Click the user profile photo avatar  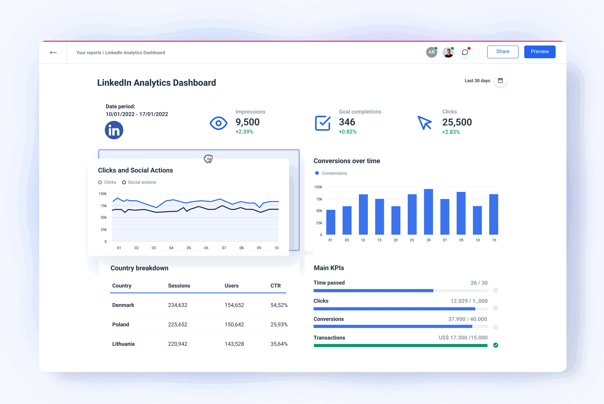point(448,52)
